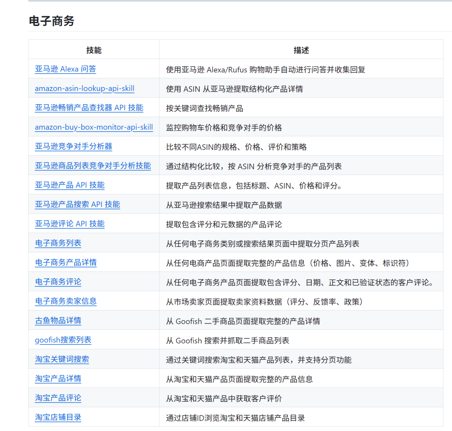This screenshot has height=431, width=452.
Task: Open the amazon-asin-lookup-api-skill link
Action: (x=85, y=89)
